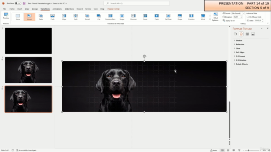Click zoom out minus button
The image size is (271, 152).
point(243,150)
